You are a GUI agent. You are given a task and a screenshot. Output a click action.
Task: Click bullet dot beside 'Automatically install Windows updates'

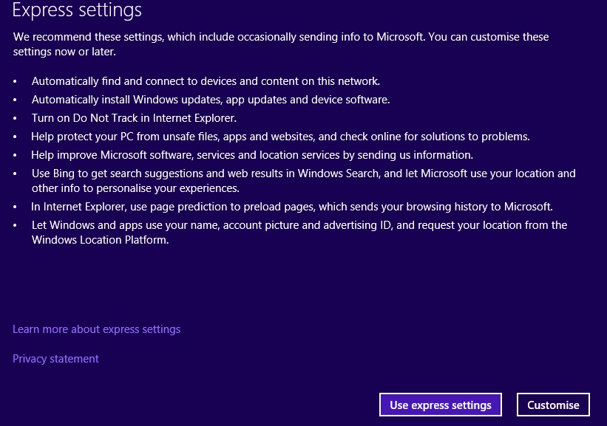pos(15,100)
